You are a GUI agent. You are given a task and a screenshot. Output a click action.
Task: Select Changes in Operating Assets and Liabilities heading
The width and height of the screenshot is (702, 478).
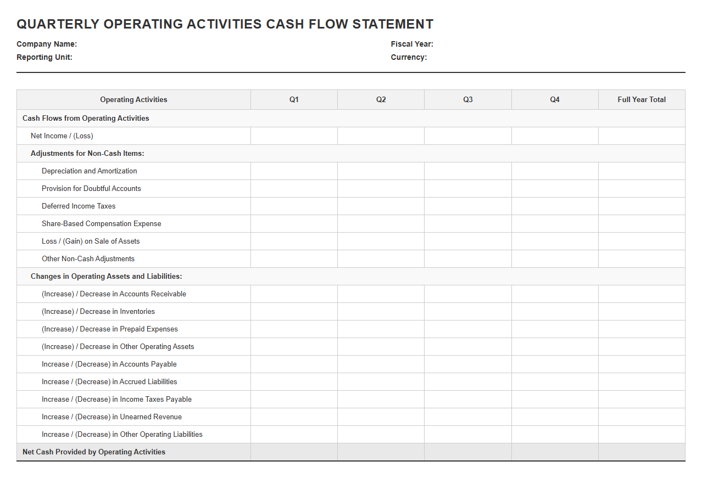107,276
